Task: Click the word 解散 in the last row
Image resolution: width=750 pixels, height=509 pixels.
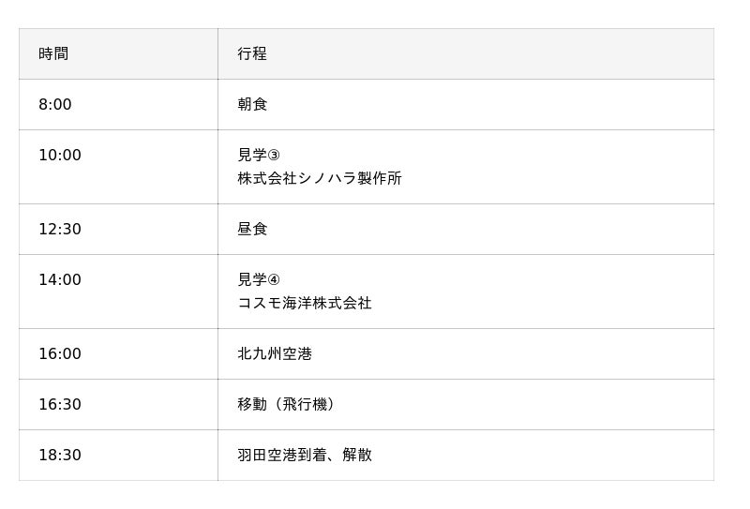Action: click(357, 456)
